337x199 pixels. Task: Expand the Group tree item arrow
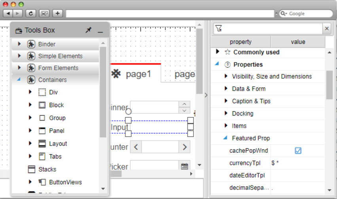[x=30, y=118]
